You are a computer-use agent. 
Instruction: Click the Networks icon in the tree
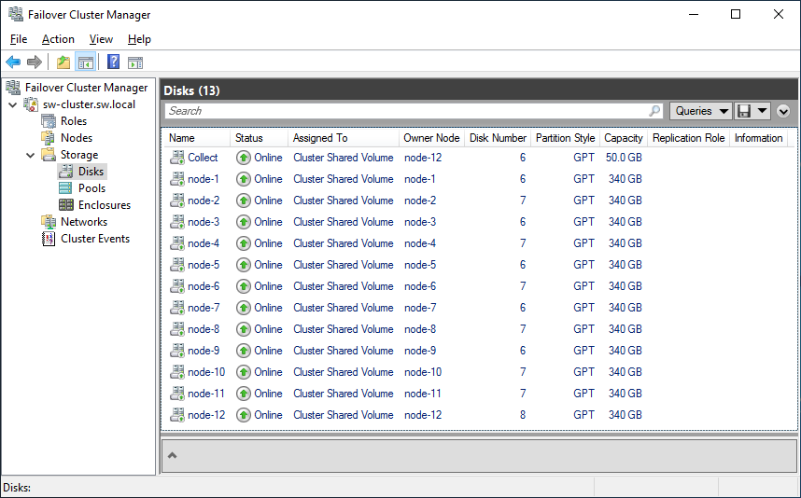[49, 222]
